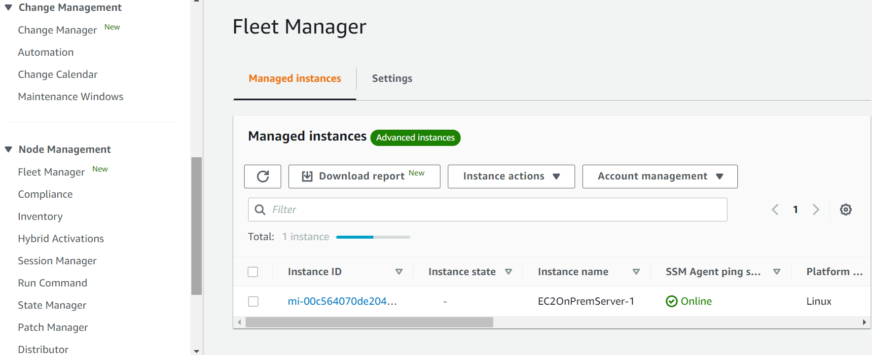Switch to the Managed instances tab

[x=295, y=78]
